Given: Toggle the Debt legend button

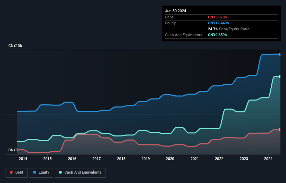Looking at the screenshot, I should point(17,173).
